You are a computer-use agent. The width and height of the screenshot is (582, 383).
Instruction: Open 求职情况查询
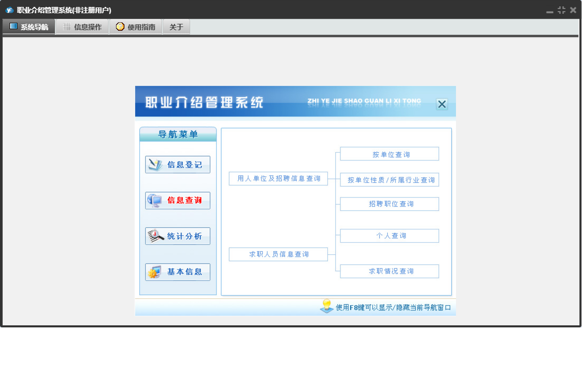click(x=389, y=271)
